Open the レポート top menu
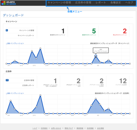The height and width of the screenshot is (130, 137). coord(101,2)
